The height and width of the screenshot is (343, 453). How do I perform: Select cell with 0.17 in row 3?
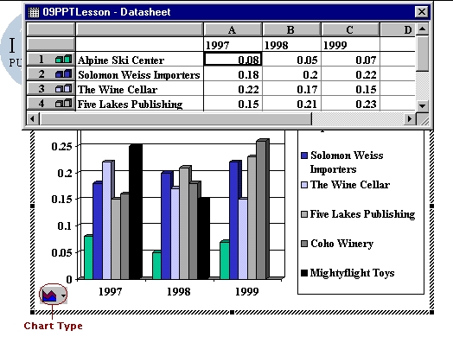tap(291, 88)
